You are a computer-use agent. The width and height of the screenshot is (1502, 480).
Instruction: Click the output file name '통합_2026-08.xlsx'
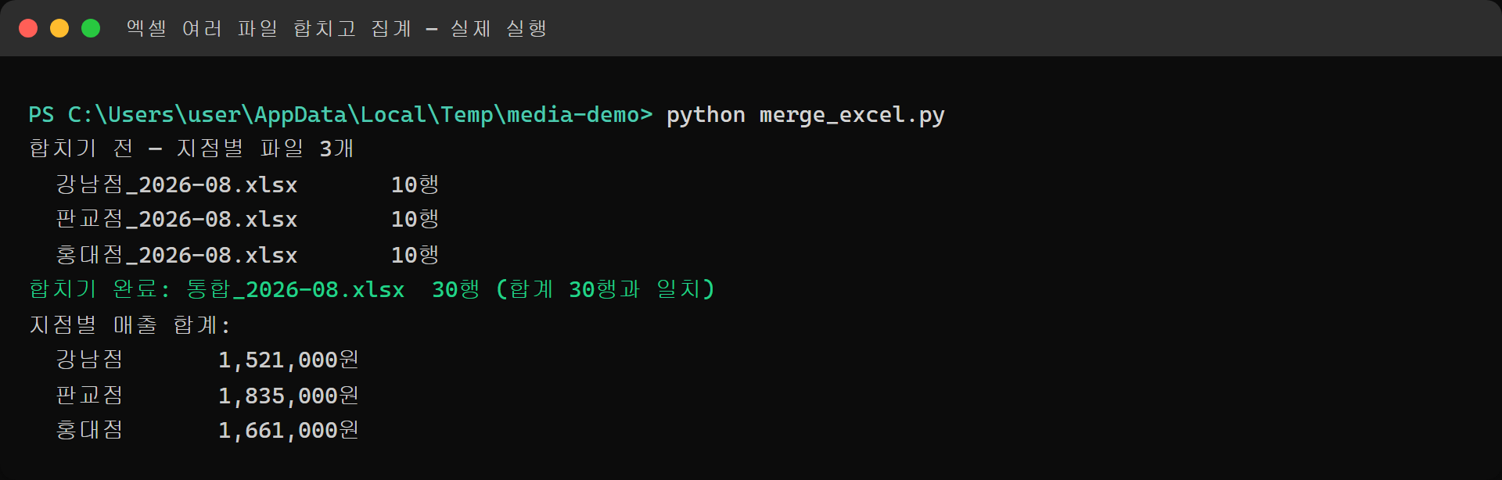296,289
